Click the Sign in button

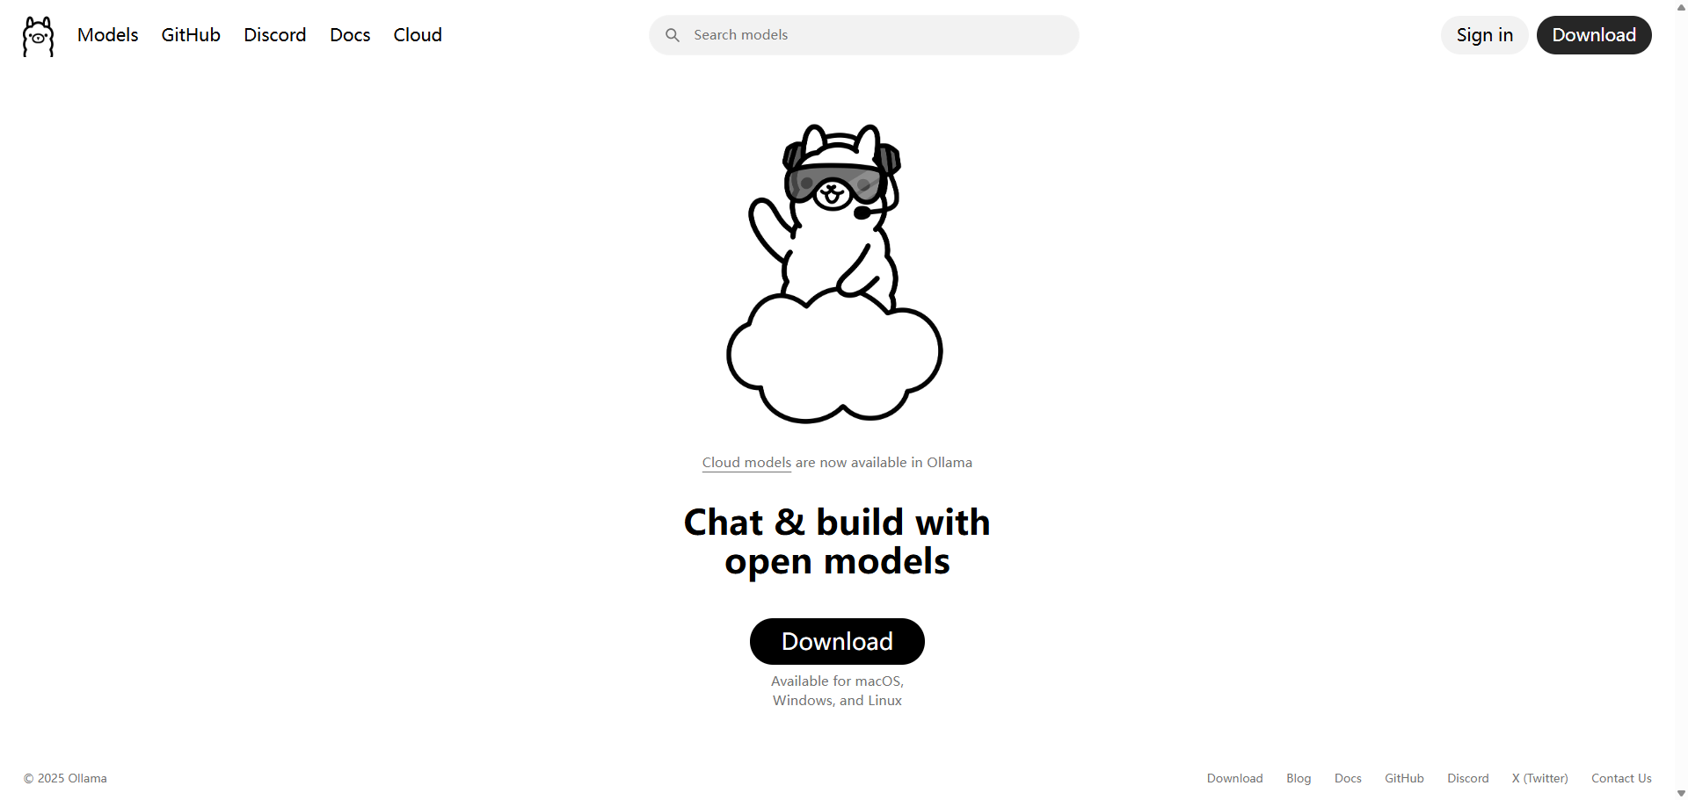click(x=1485, y=35)
